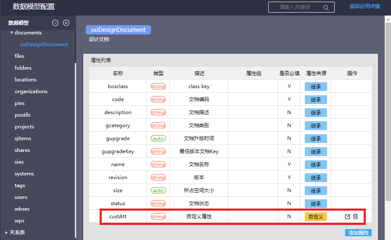Expand the 关系类 tree node
Screen dimensions: 391x240
pyautogui.click(x=6, y=232)
